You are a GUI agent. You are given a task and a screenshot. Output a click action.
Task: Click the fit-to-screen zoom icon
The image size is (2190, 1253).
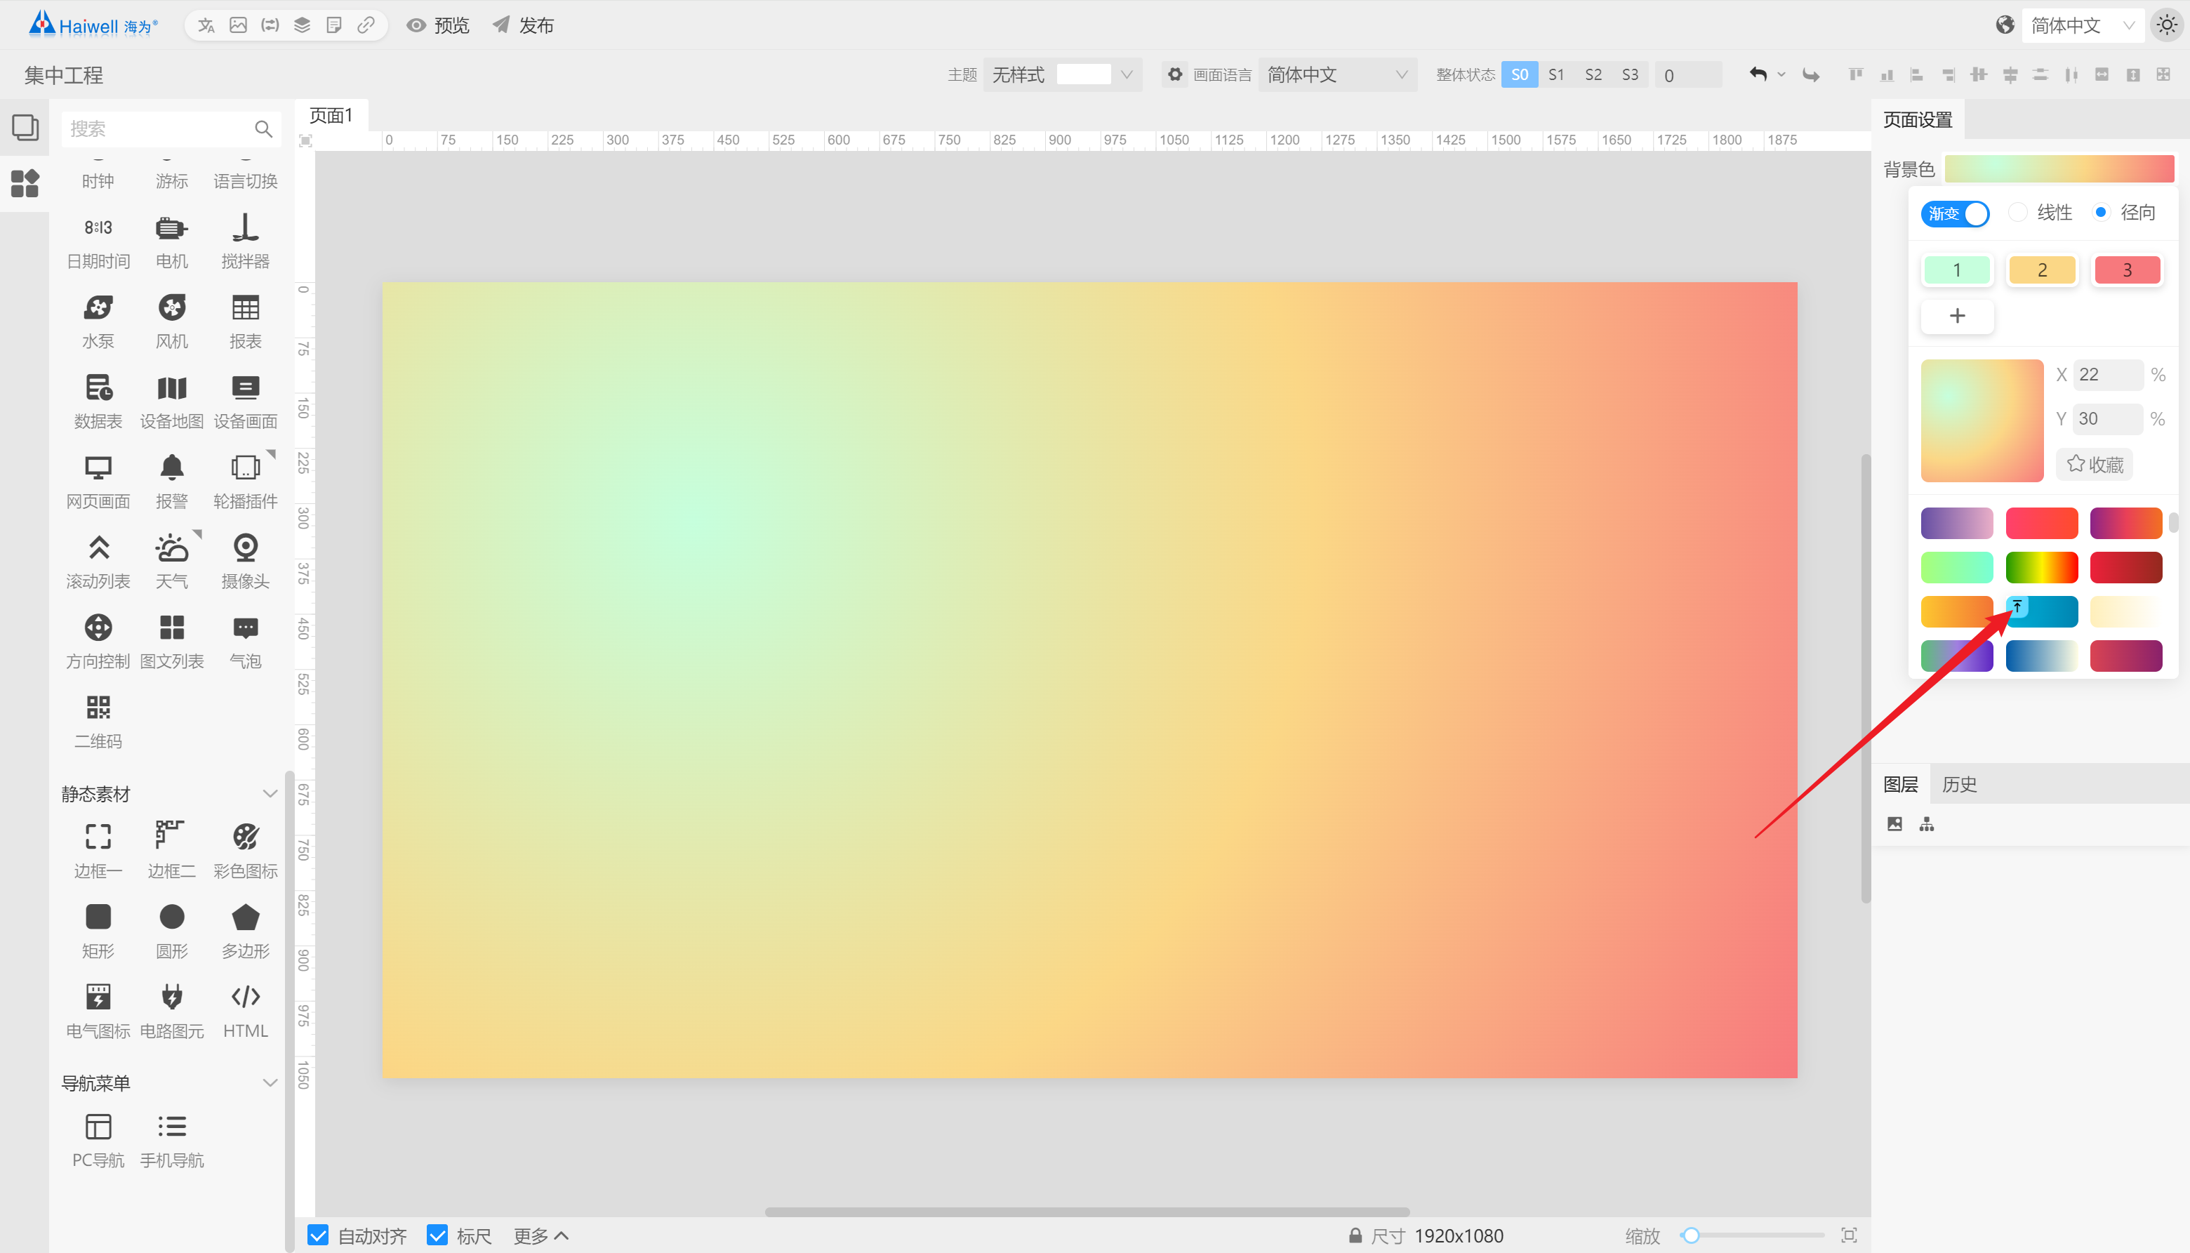coord(1850,1235)
